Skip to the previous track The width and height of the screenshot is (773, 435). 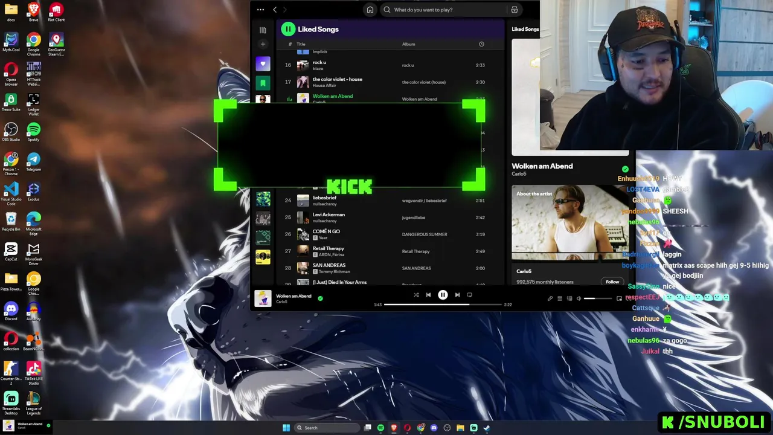click(428, 295)
